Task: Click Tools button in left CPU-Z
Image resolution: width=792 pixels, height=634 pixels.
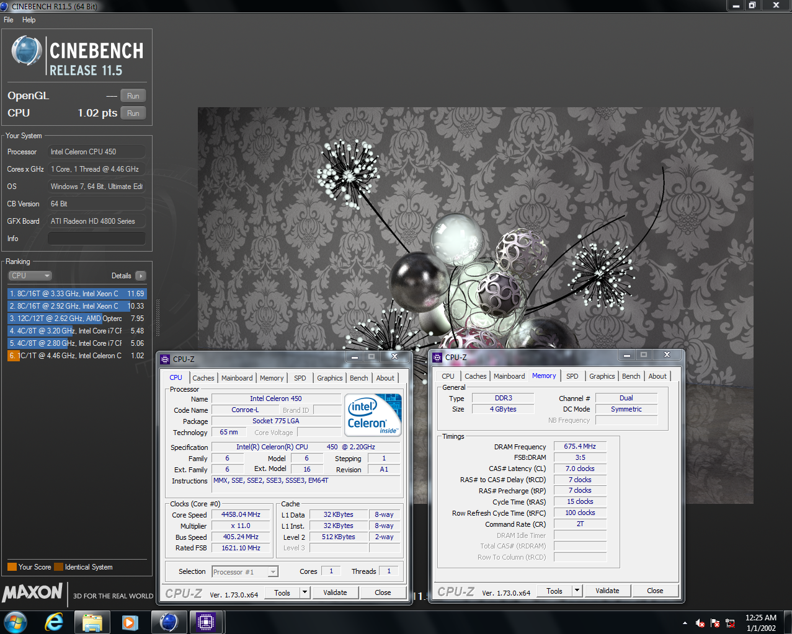Action: tap(282, 592)
